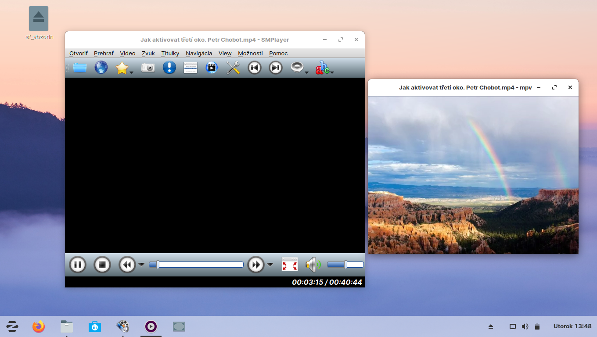Mute audio using the speaker icon
Screen dimensions: 597x337
[x=313, y=265]
